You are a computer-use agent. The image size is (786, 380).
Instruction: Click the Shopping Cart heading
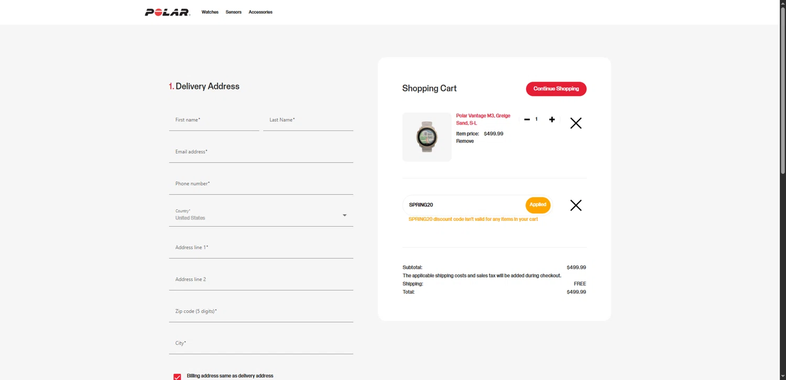(429, 88)
